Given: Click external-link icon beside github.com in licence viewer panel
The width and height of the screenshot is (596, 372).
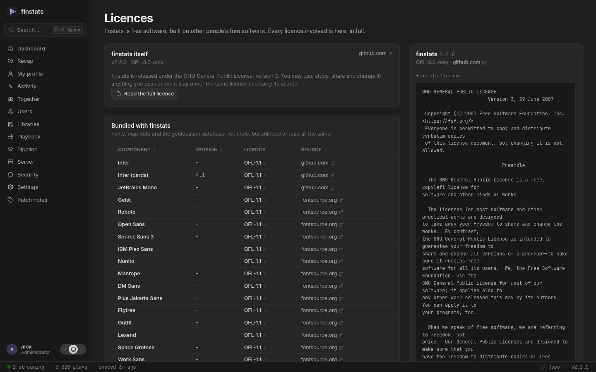Looking at the screenshot, I should (x=484, y=63).
